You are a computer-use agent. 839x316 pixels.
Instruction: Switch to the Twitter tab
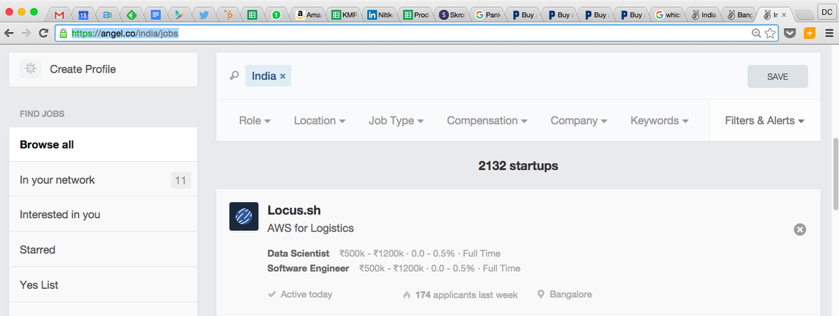coord(203,14)
